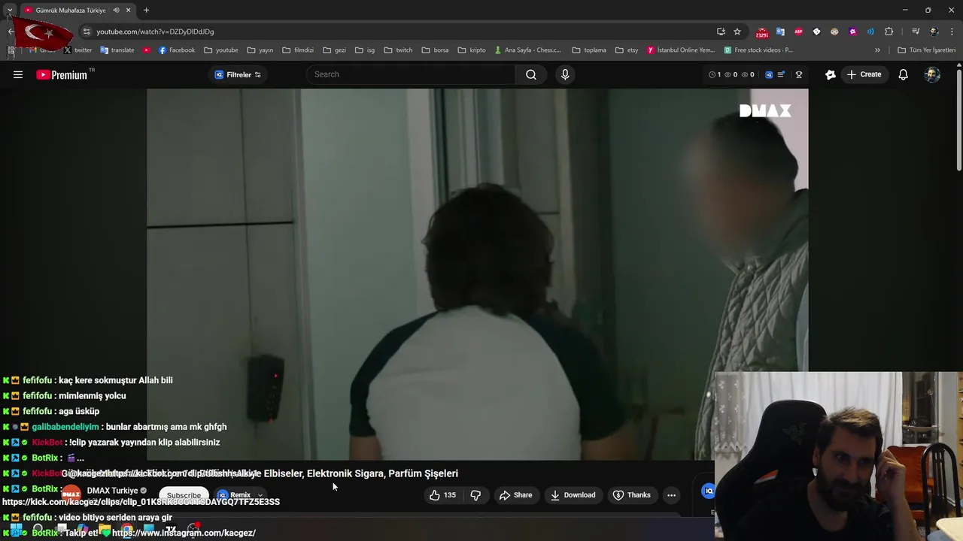Click the address bar URL
963x541 pixels.
point(155,32)
